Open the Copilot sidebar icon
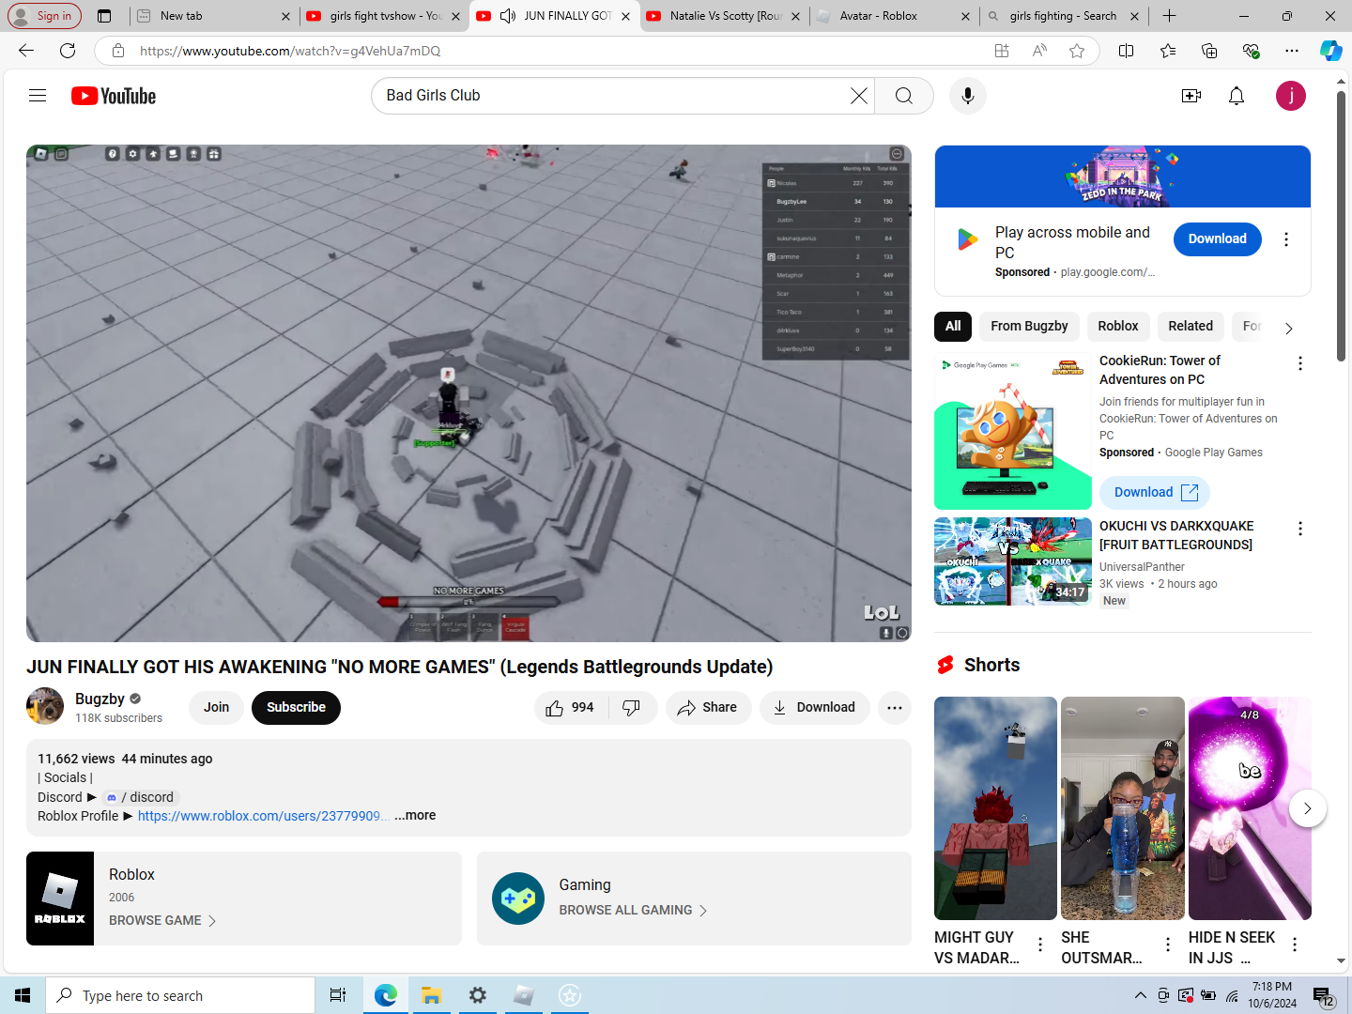1352x1014 pixels. coord(1330,51)
